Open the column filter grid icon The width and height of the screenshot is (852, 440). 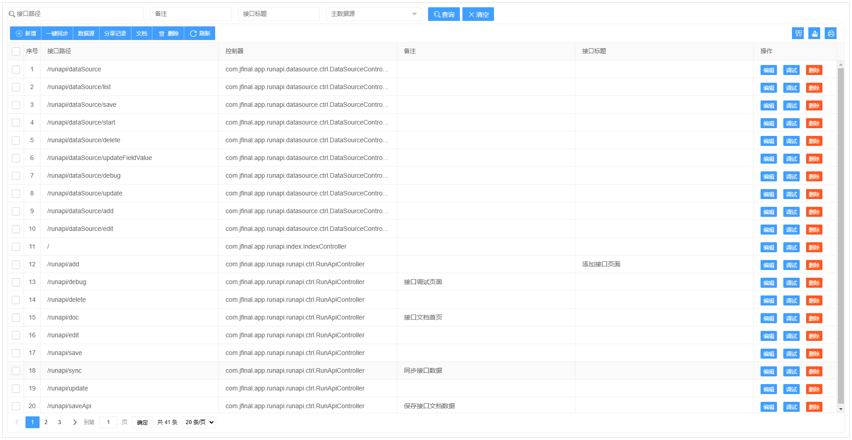point(798,33)
